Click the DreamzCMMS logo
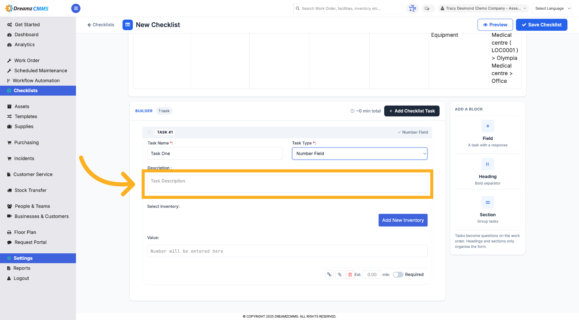 click(x=27, y=8)
